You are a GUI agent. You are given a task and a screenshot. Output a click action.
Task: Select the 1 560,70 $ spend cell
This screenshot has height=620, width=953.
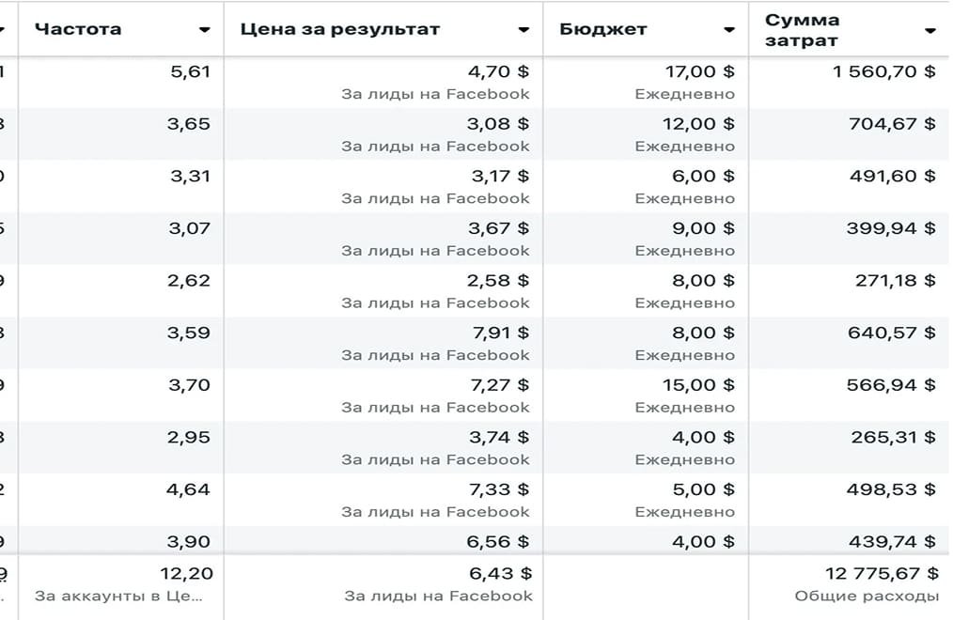pos(883,71)
